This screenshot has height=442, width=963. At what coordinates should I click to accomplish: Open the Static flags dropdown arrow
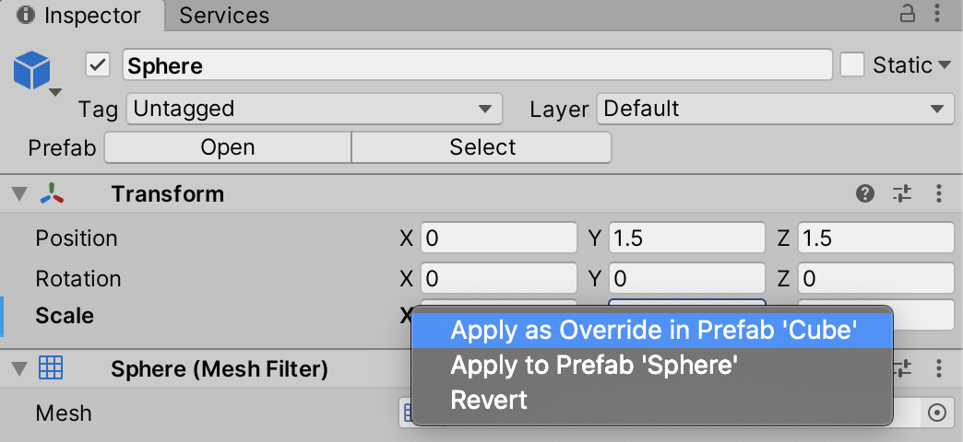coord(945,65)
